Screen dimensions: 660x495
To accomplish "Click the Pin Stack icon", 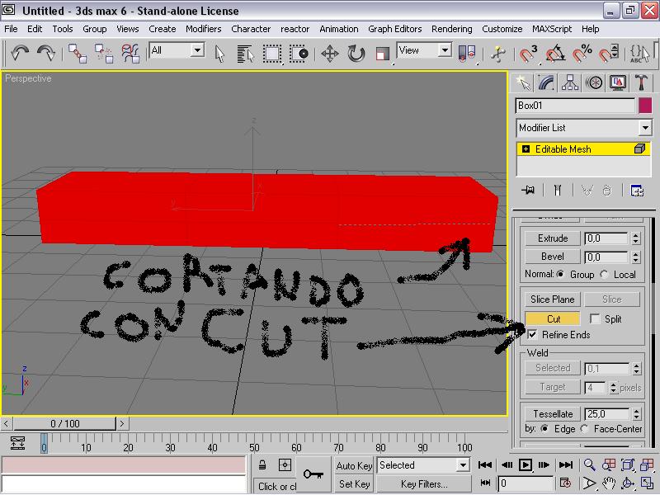I will tap(528, 191).
